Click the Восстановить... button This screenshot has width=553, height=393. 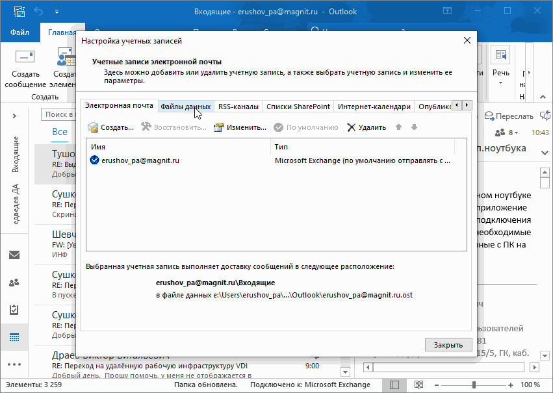coord(174,127)
